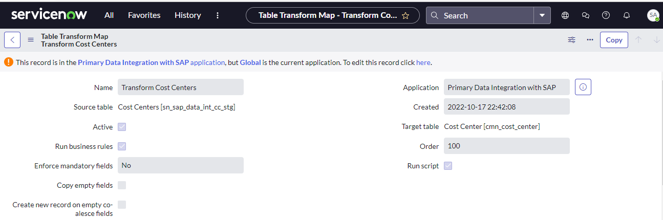The width and height of the screenshot is (663, 220).
Task: Open the History menu
Action: (x=188, y=15)
